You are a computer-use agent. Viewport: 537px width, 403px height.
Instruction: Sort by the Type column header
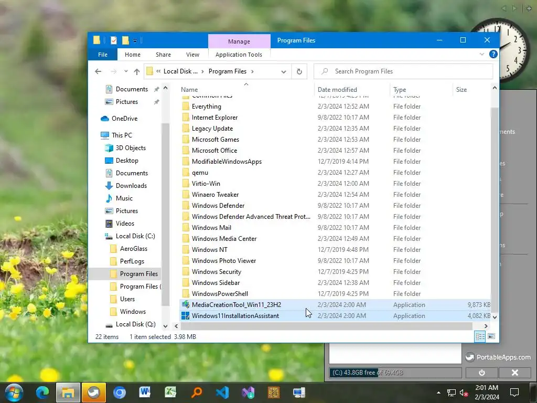click(x=399, y=89)
